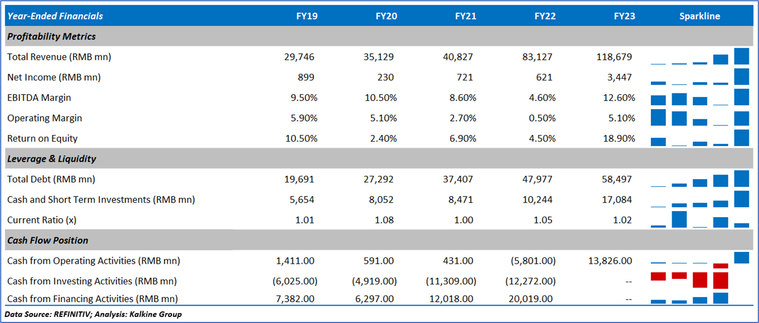Click the Return on Equity sparkline
Viewport: 759px width, 323px height.
[x=700, y=138]
